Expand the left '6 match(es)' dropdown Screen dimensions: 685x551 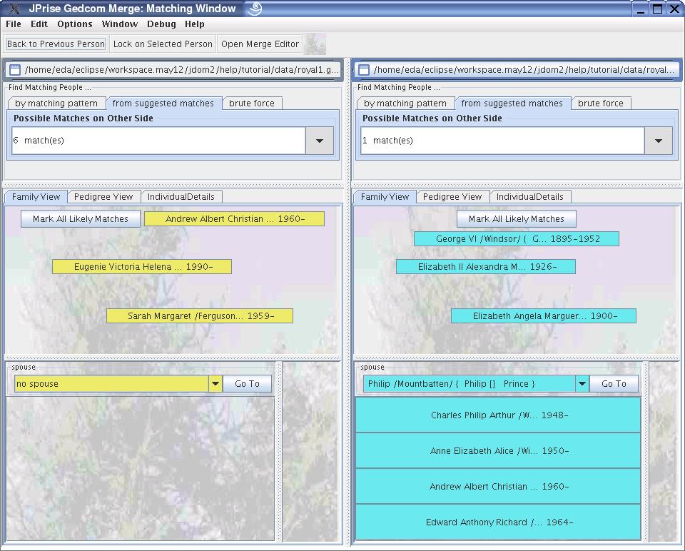319,141
